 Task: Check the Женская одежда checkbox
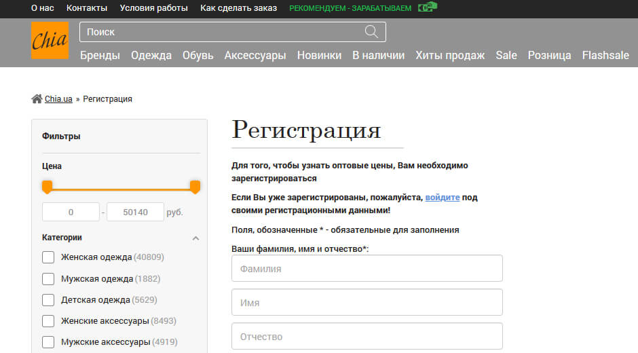pyautogui.click(x=48, y=257)
